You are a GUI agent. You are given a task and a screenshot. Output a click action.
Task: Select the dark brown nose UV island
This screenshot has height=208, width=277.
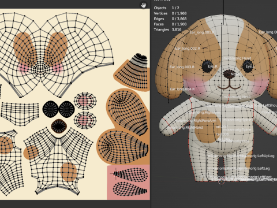click(59, 126)
